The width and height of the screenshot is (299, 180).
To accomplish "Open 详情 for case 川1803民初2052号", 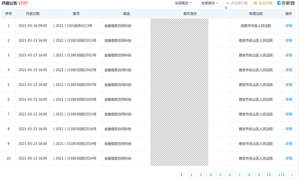I will pos(289,55).
